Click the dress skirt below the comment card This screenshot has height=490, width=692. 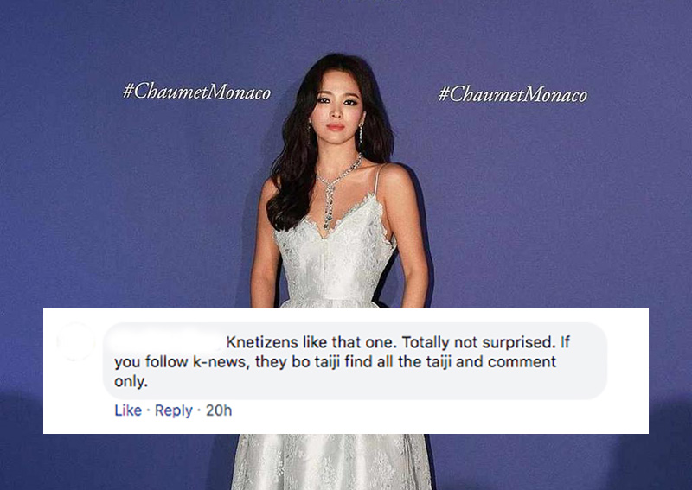tap(331, 461)
